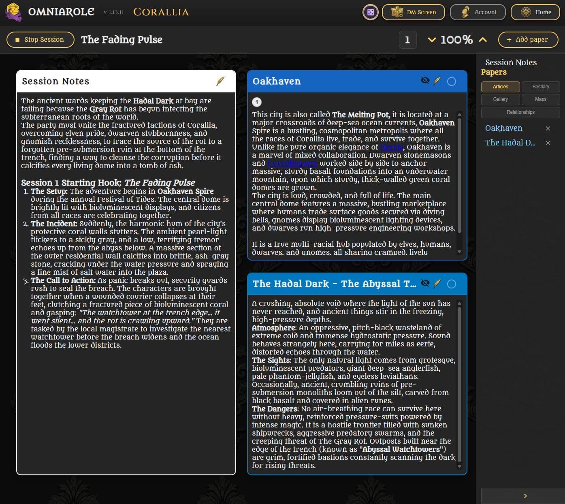This screenshot has width=565, height=504.
Task: Edit The Hadal Dark paper with quill
Action: pos(437,284)
